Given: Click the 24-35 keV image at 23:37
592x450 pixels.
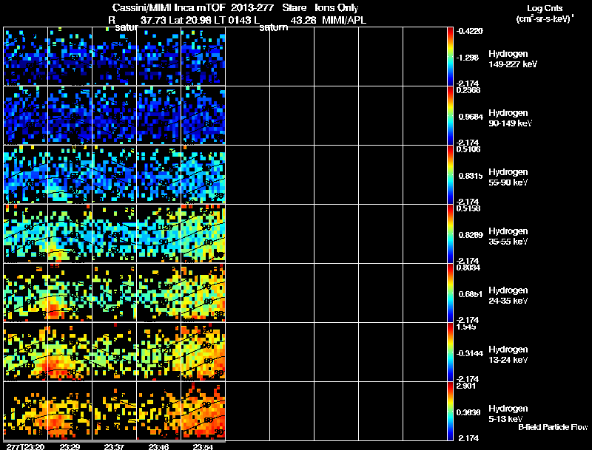Looking at the screenshot, I should coord(115,293).
